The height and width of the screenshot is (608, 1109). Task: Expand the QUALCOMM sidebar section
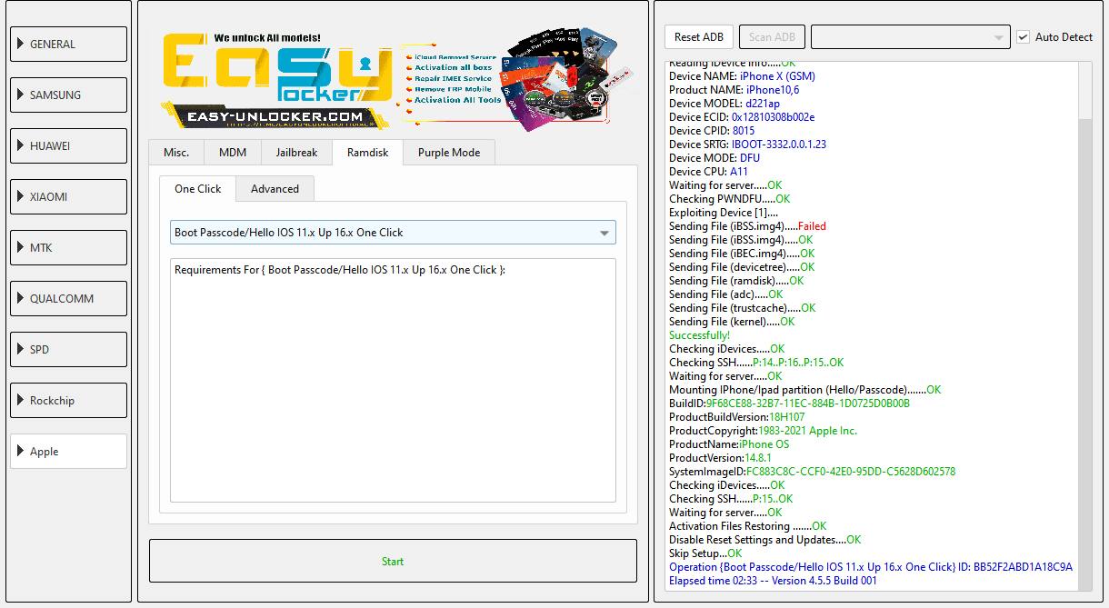68,298
